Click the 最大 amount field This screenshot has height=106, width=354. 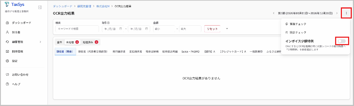tap(190, 29)
